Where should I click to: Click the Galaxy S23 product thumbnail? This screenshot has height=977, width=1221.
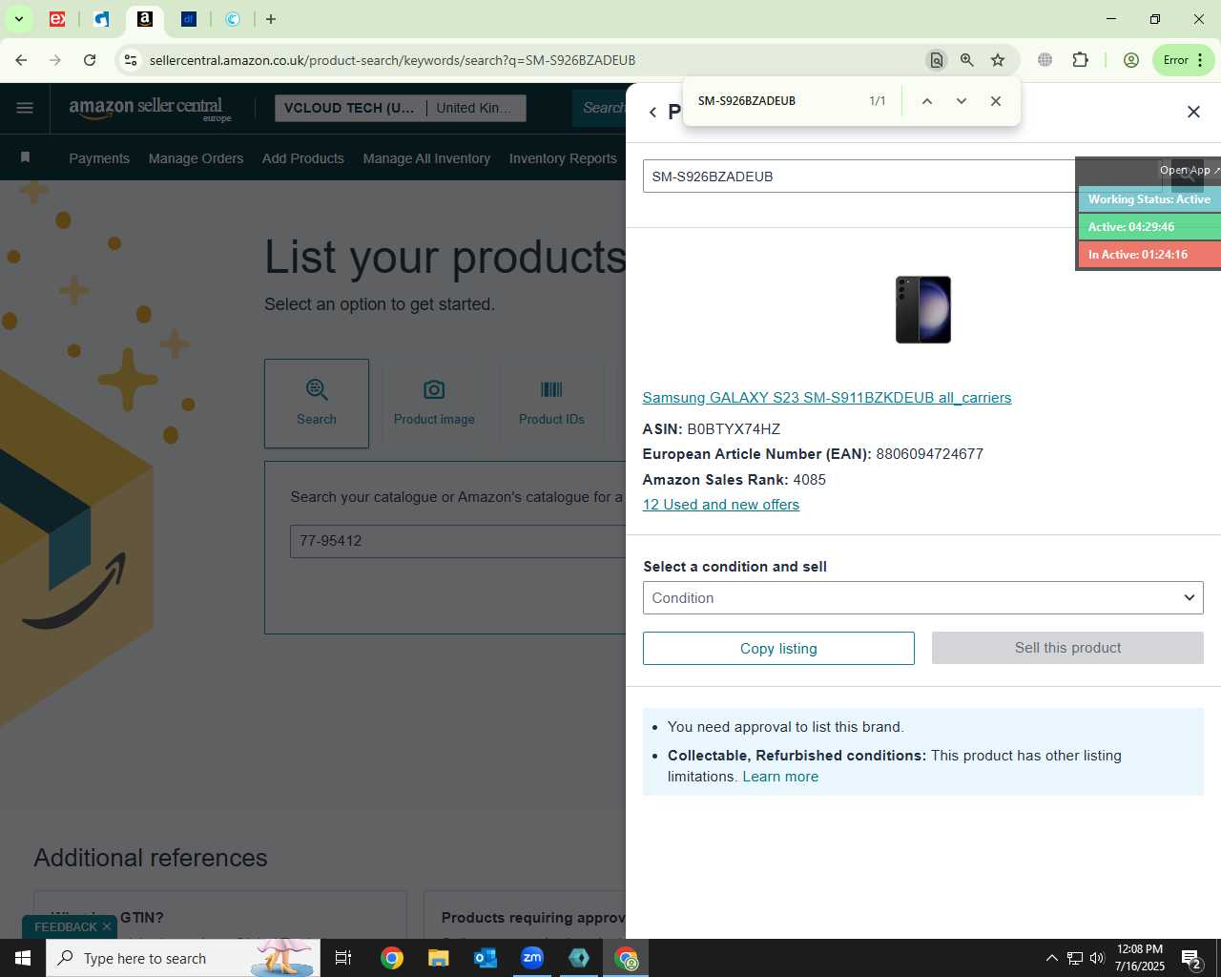coord(923,310)
